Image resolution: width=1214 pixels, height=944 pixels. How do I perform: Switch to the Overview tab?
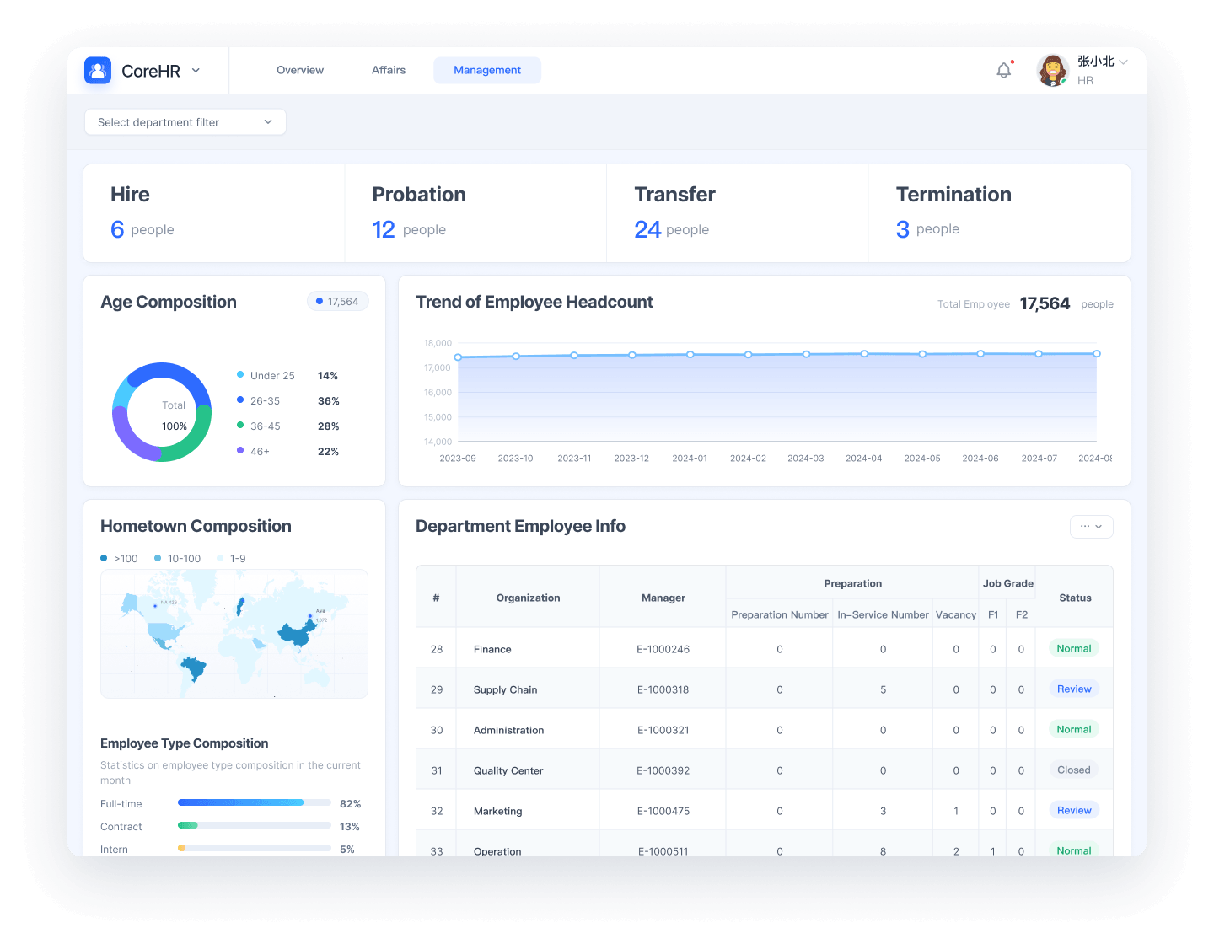click(300, 70)
